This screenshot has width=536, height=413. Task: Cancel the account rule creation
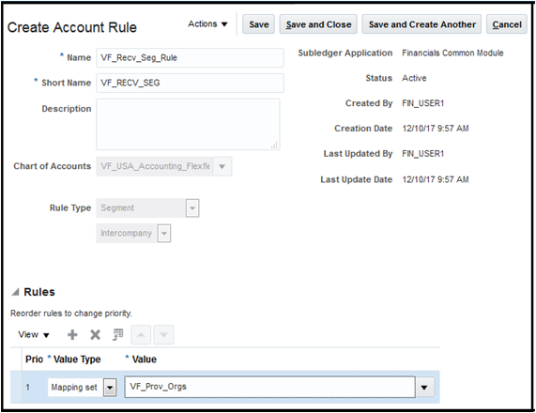(507, 24)
